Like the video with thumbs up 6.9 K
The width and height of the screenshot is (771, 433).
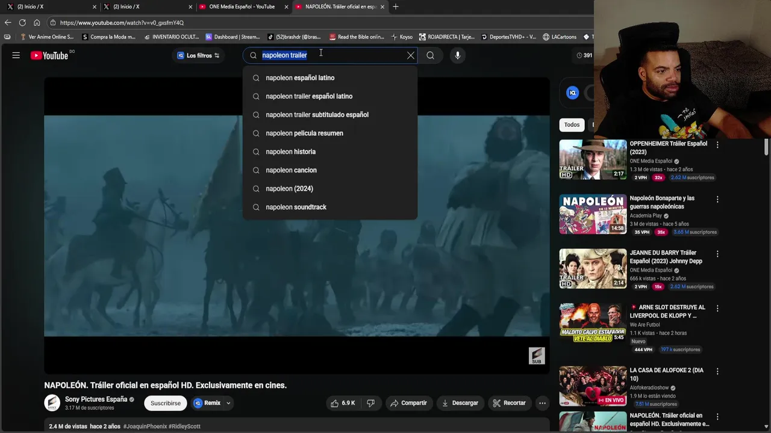click(343, 403)
